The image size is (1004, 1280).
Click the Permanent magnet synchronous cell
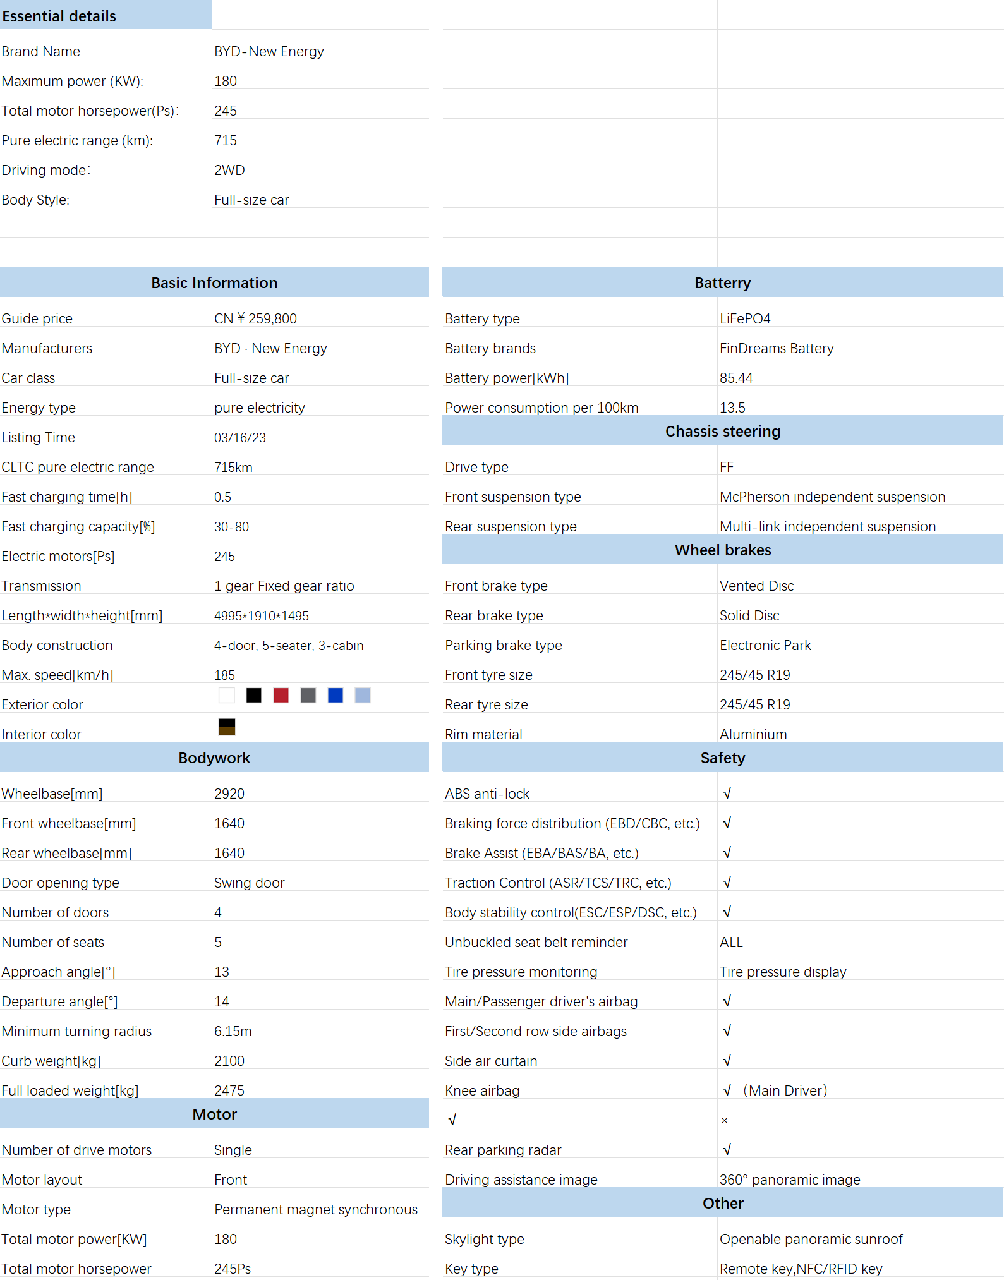316,1209
